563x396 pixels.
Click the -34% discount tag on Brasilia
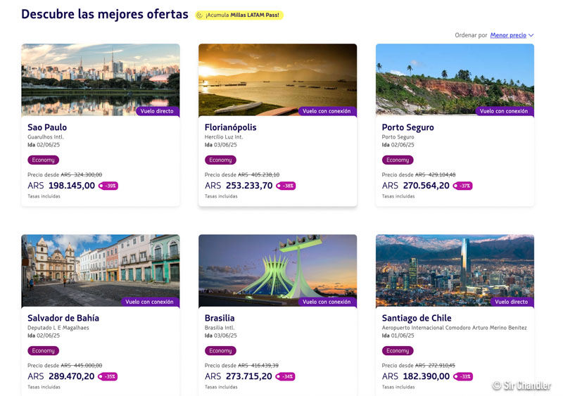(286, 377)
